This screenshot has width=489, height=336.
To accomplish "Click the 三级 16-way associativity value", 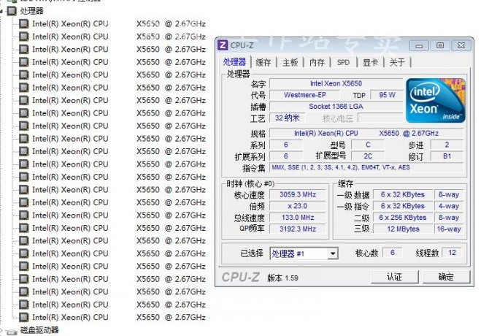I will [x=449, y=229].
